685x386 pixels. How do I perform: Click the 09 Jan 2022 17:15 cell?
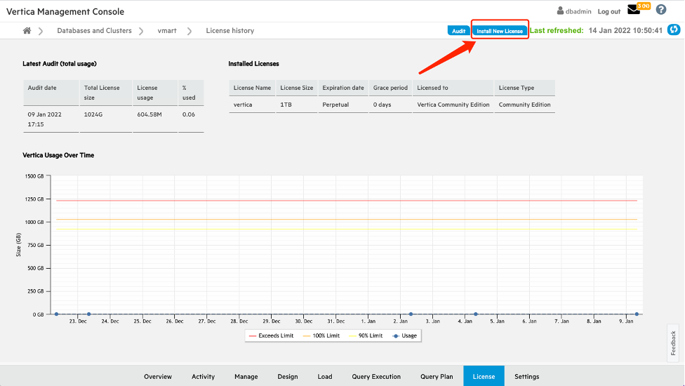pyautogui.click(x=51, y=119)
